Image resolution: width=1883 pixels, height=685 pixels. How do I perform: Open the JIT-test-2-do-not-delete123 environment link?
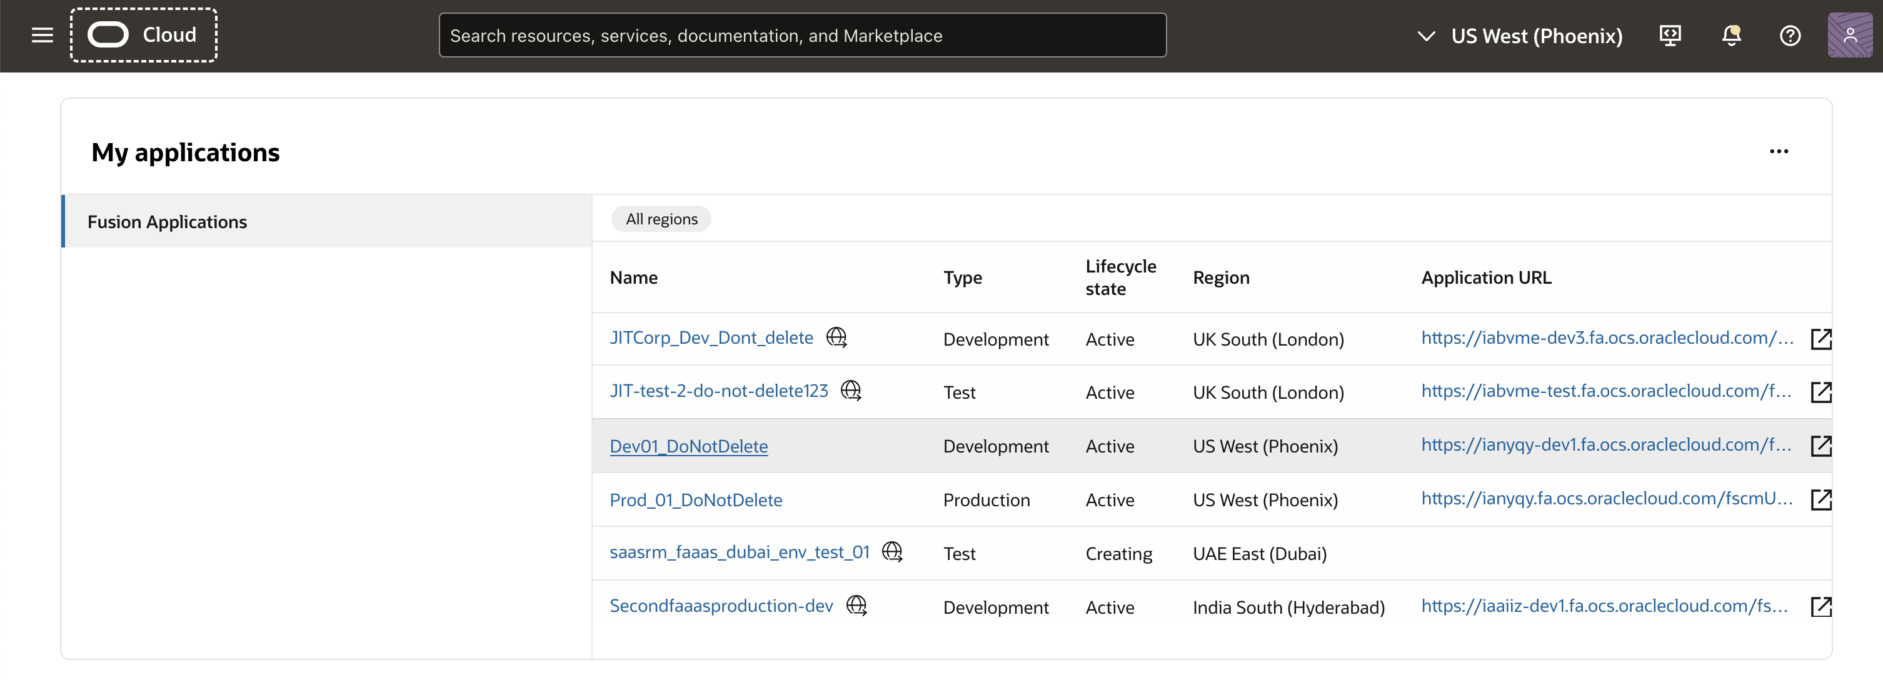coord(718,391)
